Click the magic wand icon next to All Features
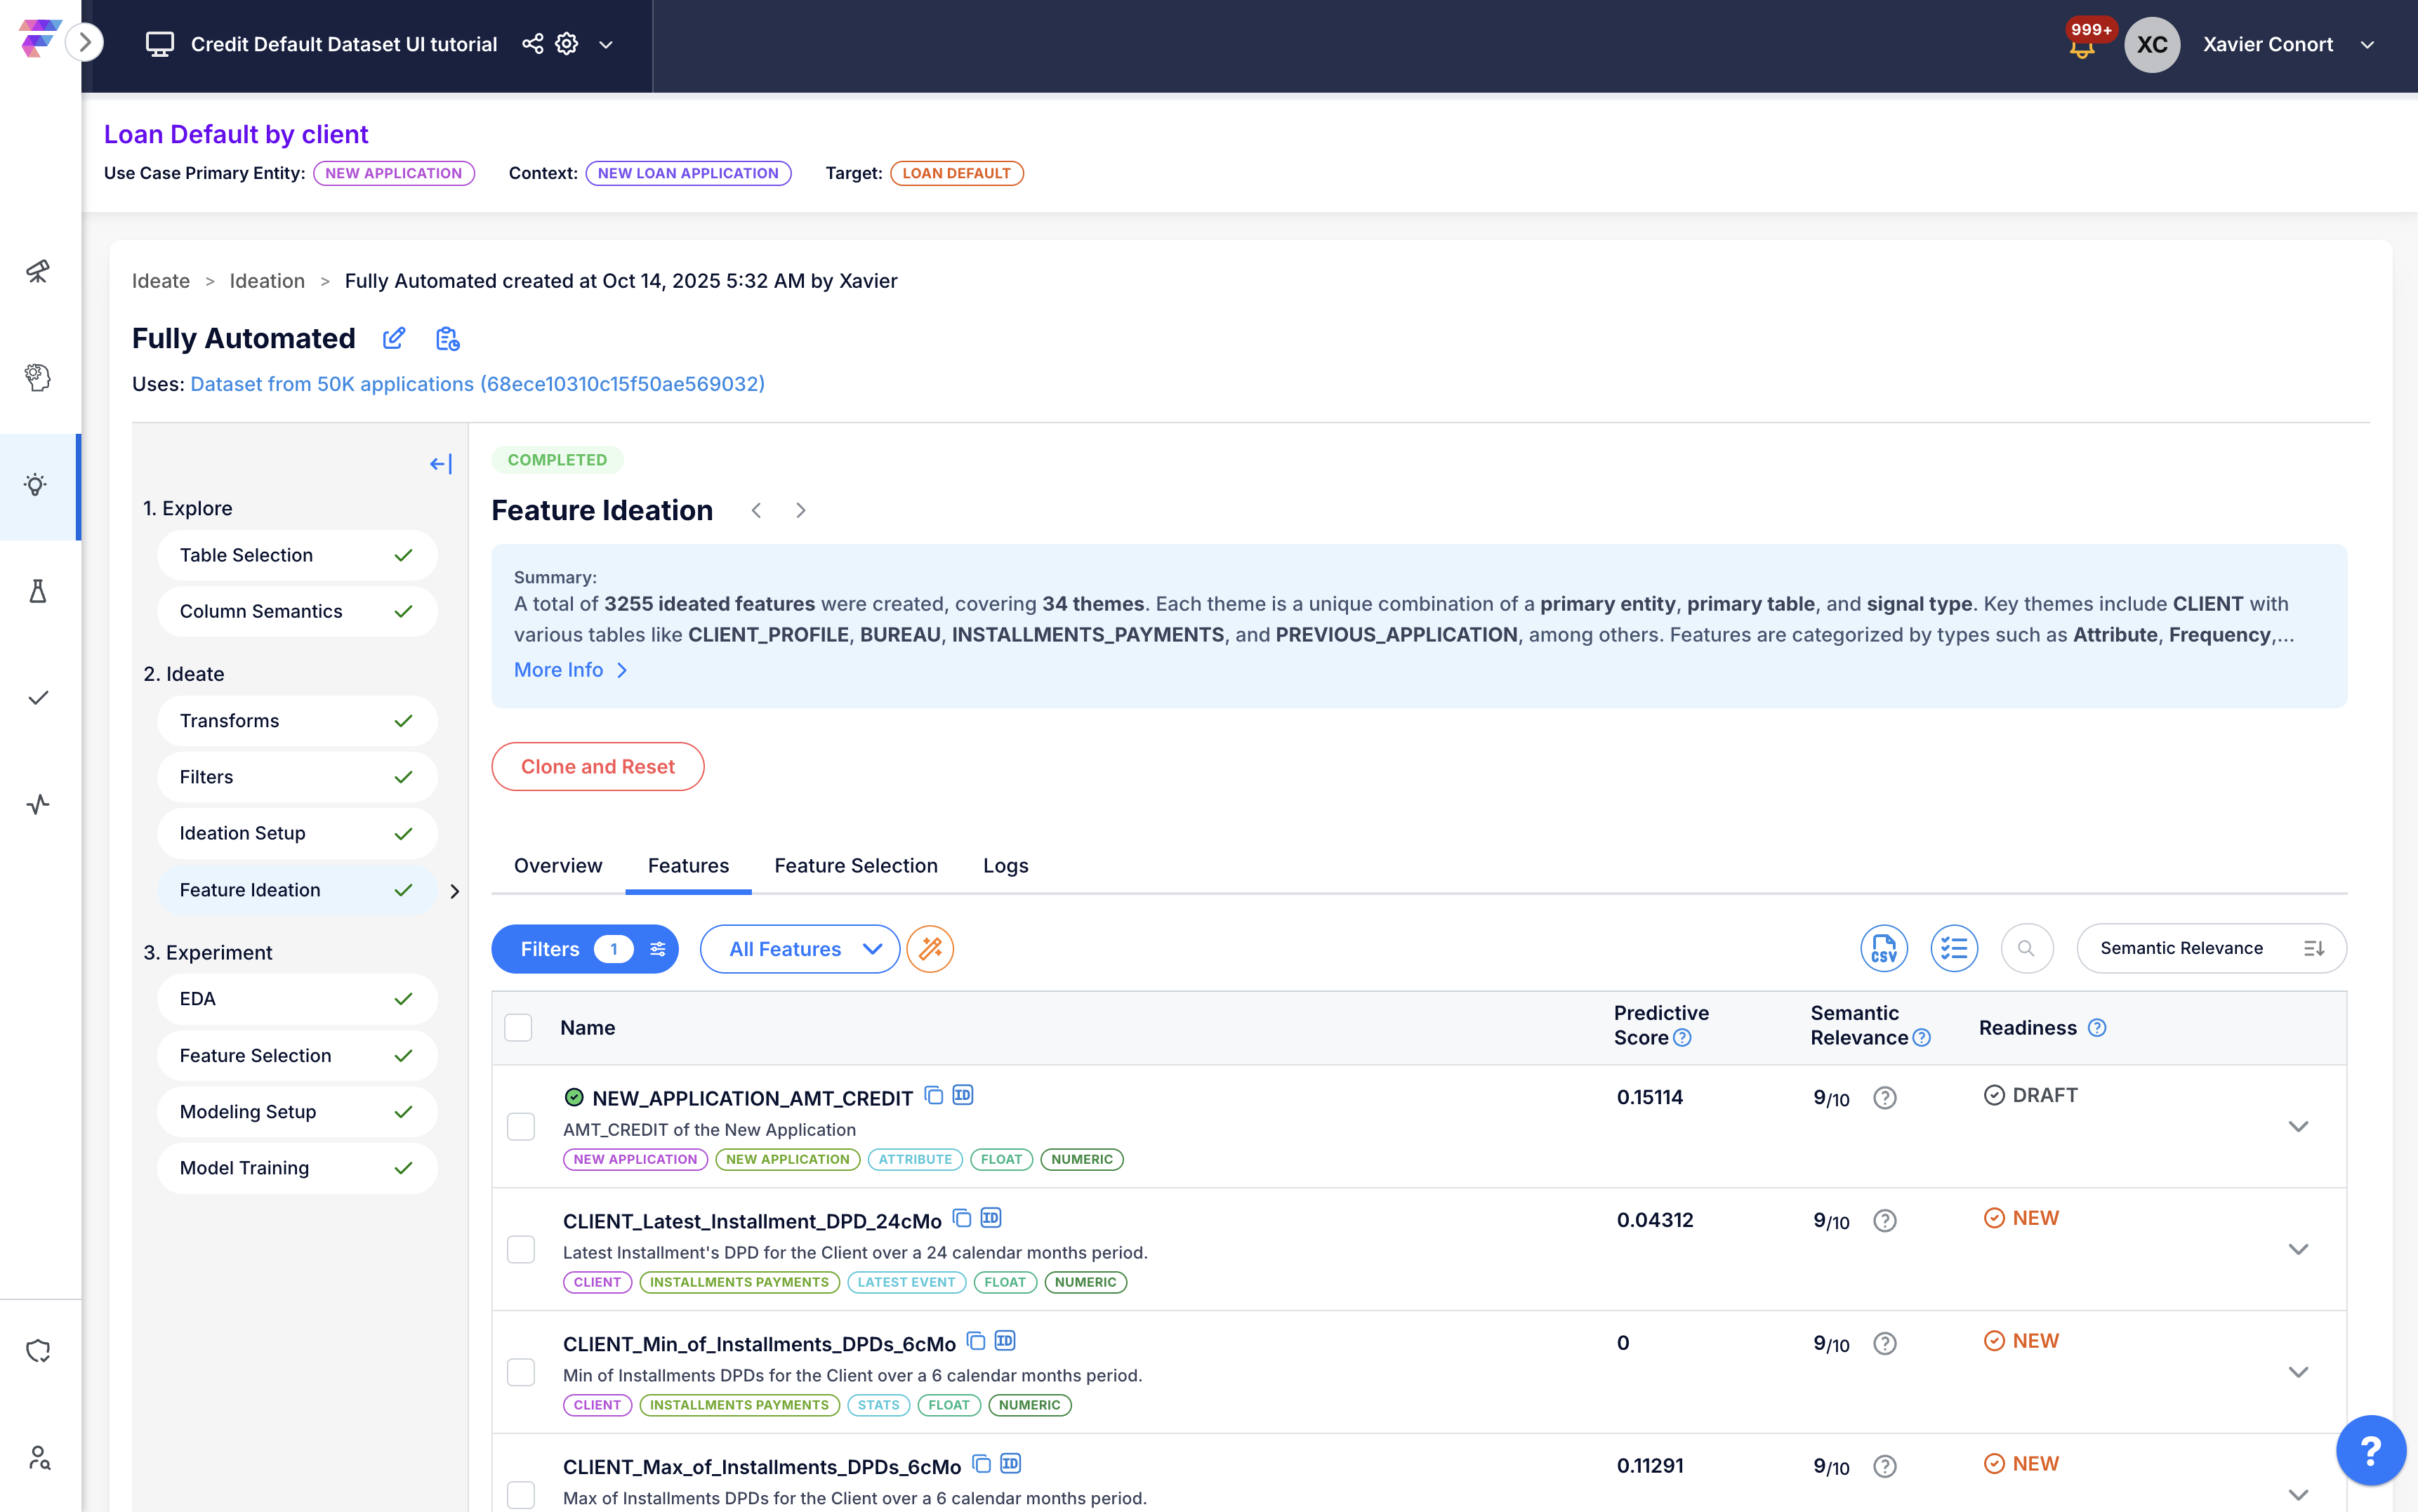The width and height of the screenshot is (2418, 1512). pyautogui.click(x=930, y=948)
